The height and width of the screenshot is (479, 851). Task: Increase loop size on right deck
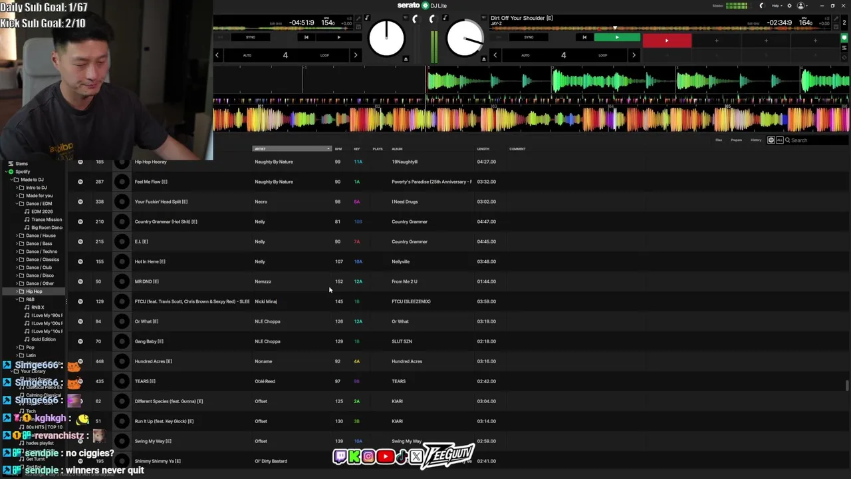(x=634, y=55)
